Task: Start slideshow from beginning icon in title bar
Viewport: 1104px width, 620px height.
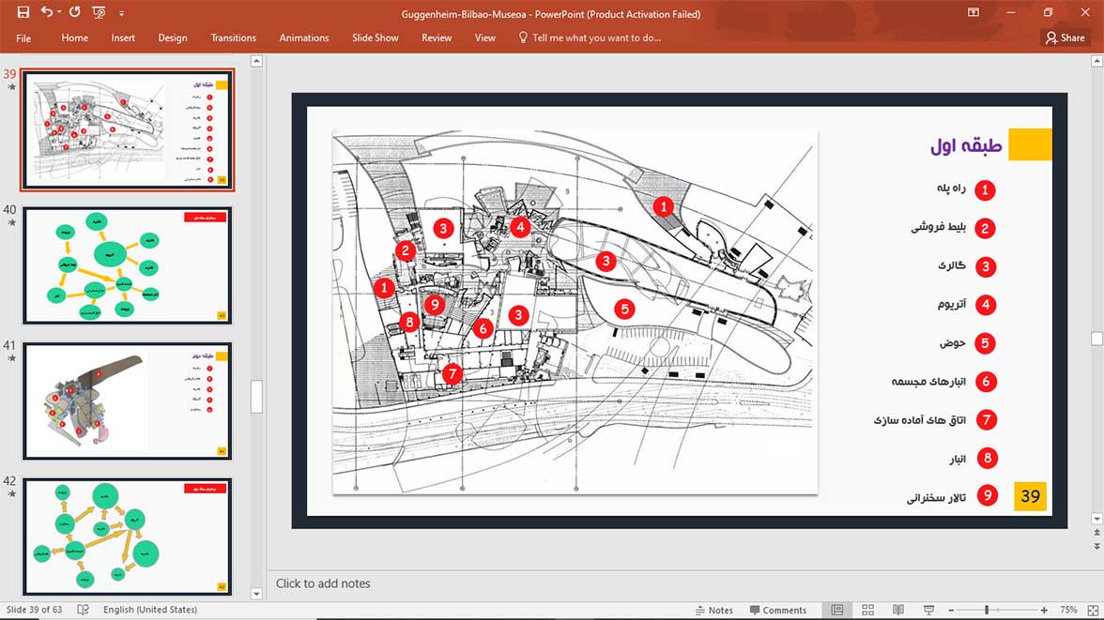Action: coord(99,12)
